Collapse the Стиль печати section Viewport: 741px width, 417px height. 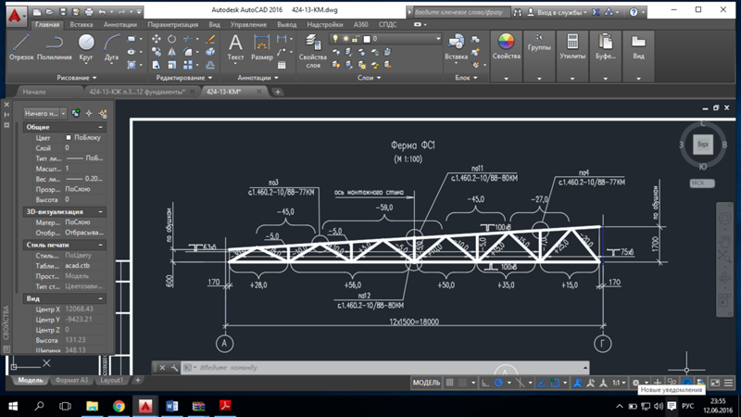tap(101, 245)
